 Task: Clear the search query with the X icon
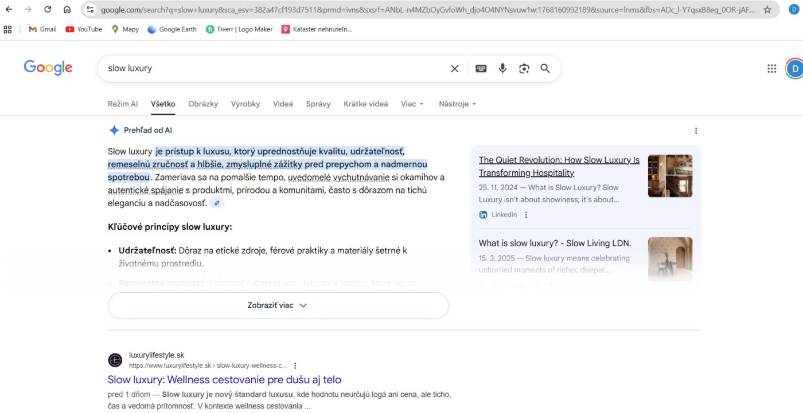454,68
